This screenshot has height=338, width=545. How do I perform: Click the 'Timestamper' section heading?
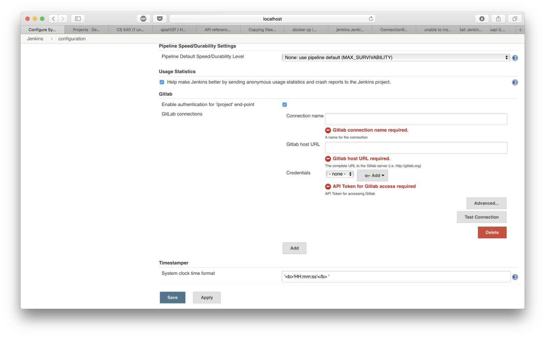[x=174, y=263]
